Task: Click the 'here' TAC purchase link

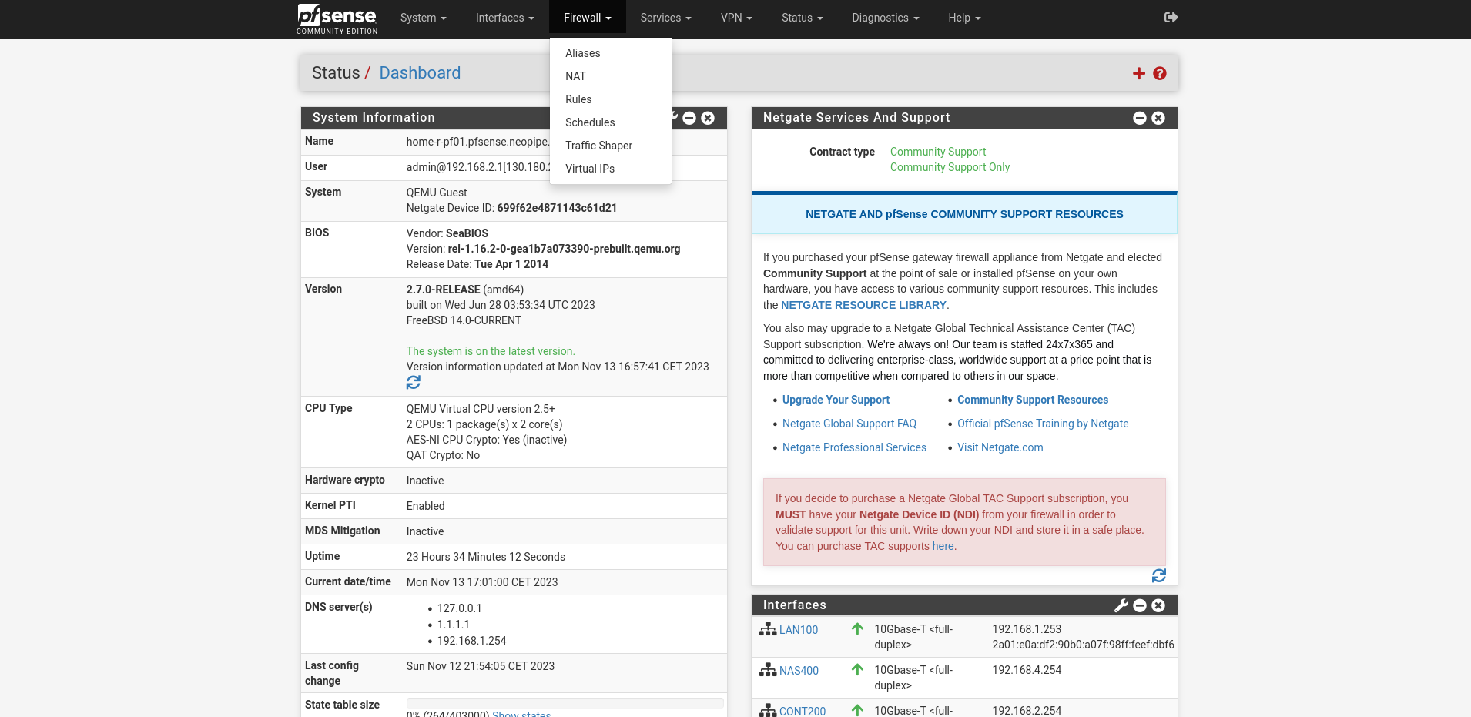Action: (943, 546)
